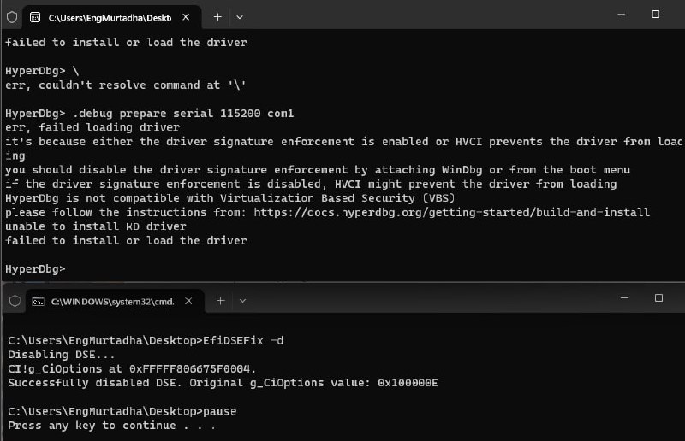The height and width of the screenshot is (441, 685).
Task: Minimize the HyperDbg terminal window
Action: [622, 15]
